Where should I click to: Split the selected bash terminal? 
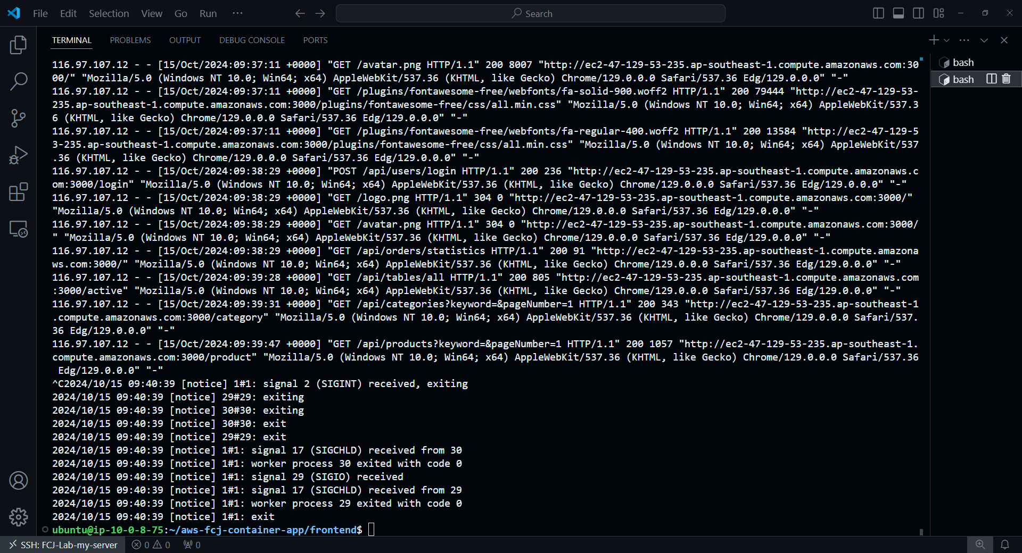click(x=991, y=79)
